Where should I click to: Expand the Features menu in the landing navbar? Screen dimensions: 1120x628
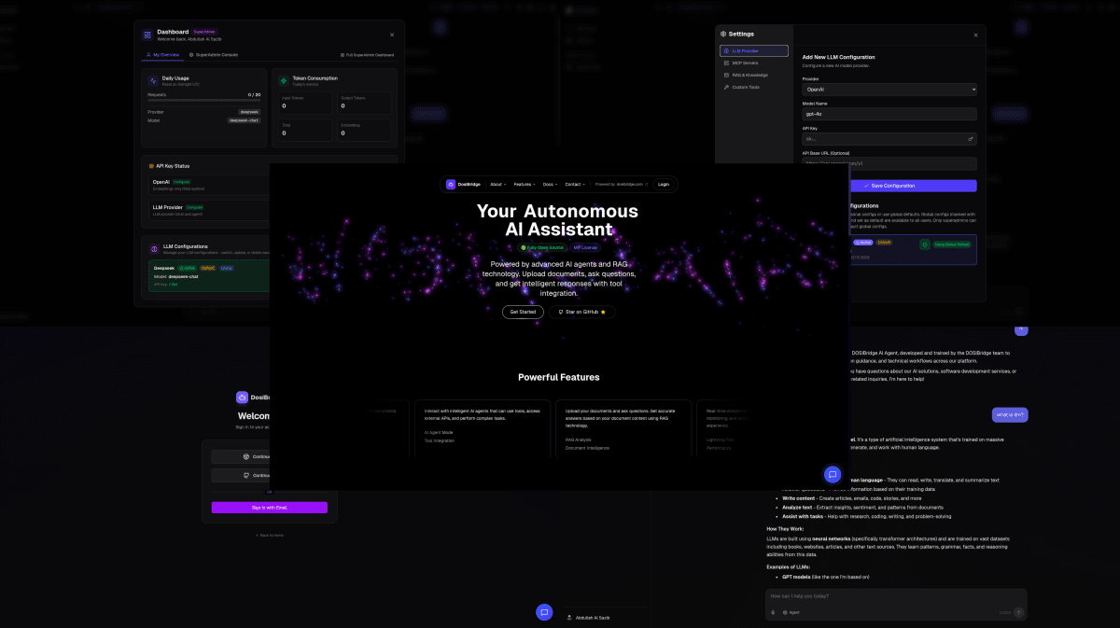pyautogui.click(x=524, y=185)
